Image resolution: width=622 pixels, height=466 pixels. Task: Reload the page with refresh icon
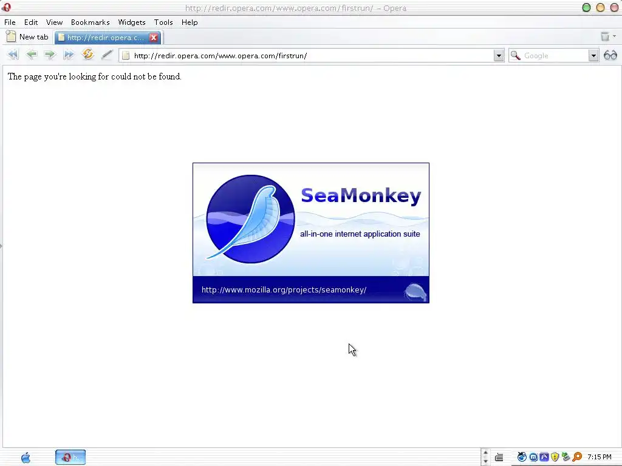87,54
